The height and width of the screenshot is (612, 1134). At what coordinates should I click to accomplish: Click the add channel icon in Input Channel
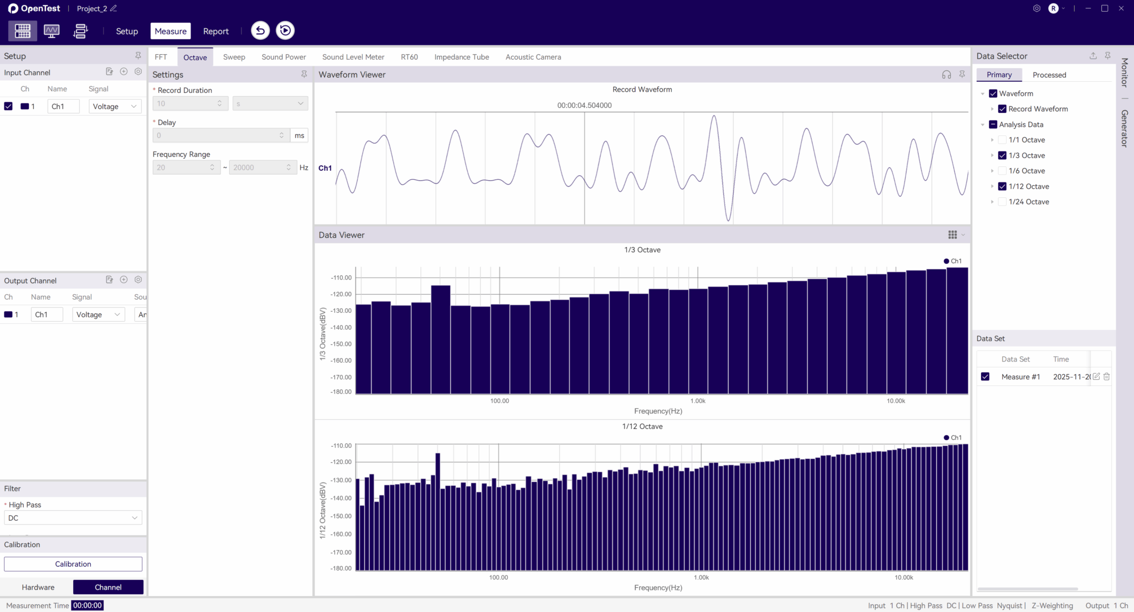123,71
